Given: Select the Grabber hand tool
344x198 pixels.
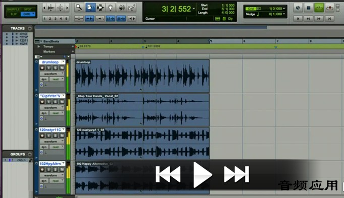Looking at the screenshot, I should (111, 8).
